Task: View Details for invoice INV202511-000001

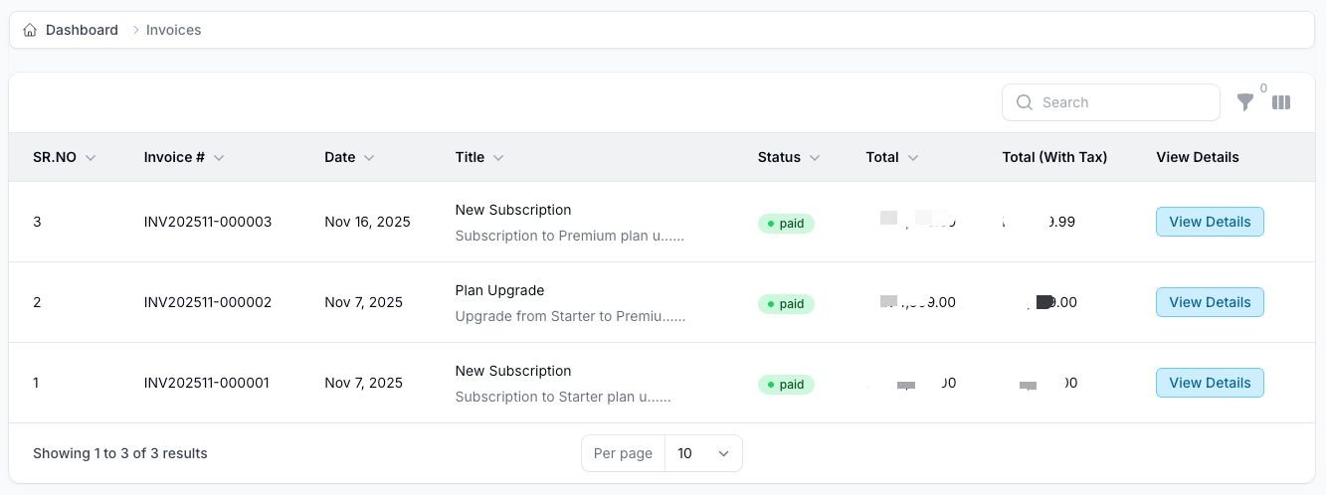Action: click(1210, 383)
